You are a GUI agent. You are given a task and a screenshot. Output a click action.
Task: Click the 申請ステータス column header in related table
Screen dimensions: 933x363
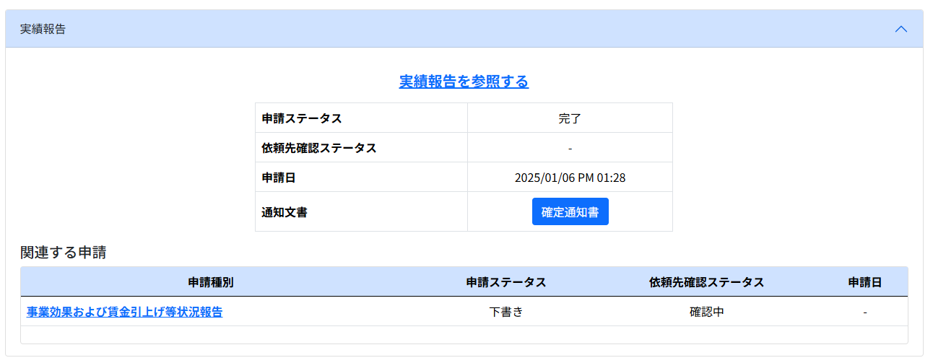505,282
